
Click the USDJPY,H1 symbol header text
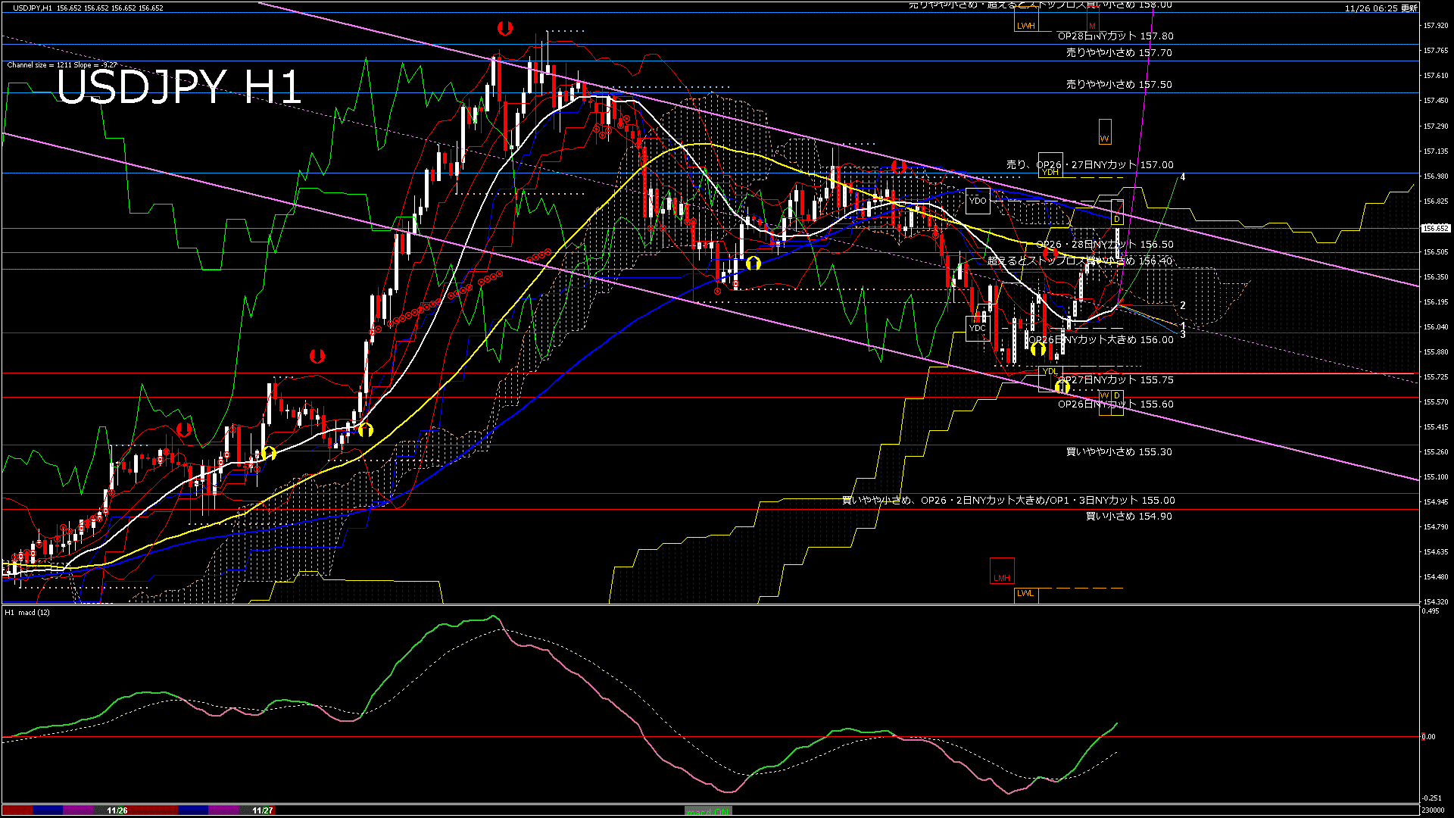[x=33, y=8]
